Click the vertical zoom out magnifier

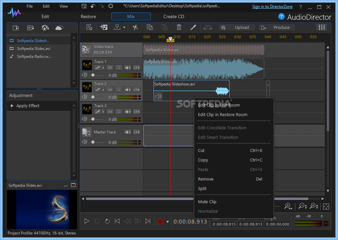pos(303,206)
